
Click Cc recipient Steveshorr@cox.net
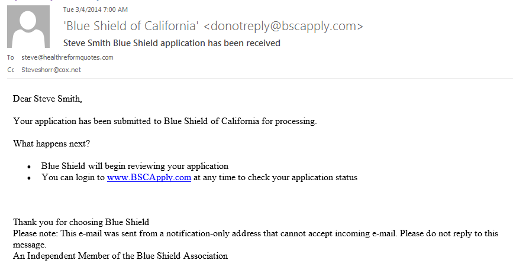click(x=51, y=70)
